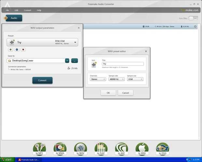Click Freemake Audio Converter taskbar item
The image size is (202, 162).
point(29,160)
